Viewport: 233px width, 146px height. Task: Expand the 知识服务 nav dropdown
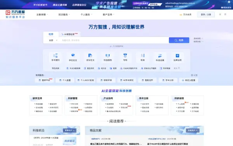click(x=64, y=15)
